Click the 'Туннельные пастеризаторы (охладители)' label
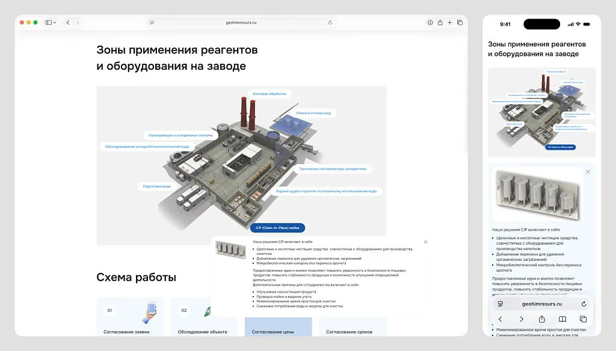 [333, 169]
